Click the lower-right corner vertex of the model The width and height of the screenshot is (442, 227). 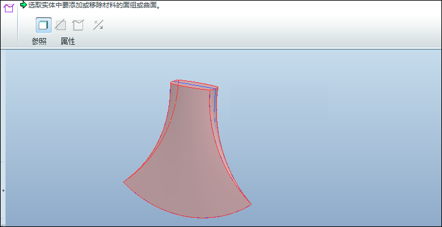(x=251, y=204)
